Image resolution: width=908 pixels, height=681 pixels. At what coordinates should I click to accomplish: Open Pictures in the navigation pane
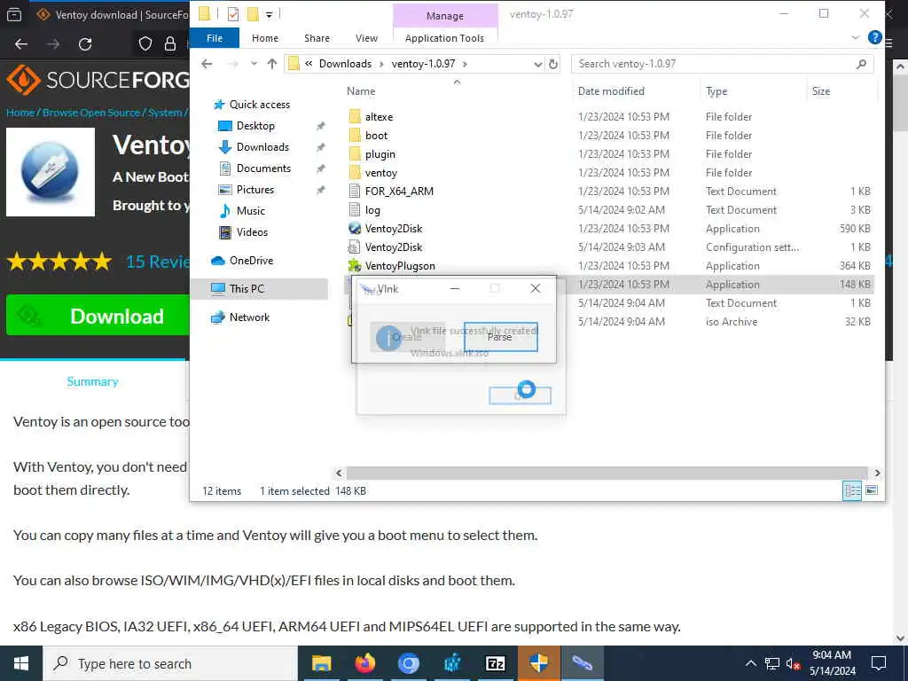[x=254, y=190]
